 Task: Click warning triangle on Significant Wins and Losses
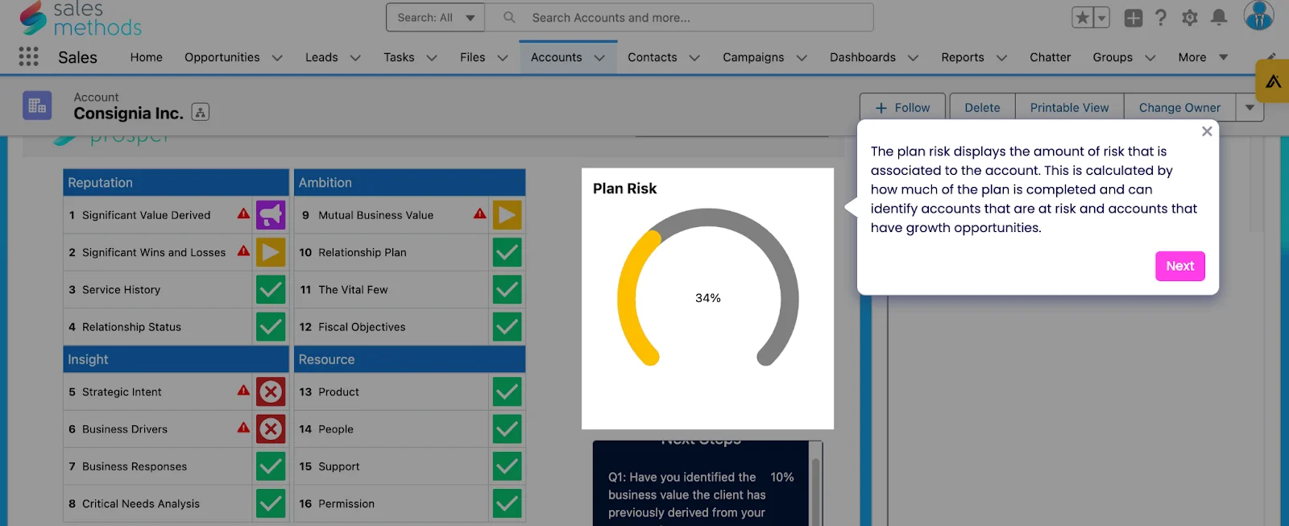click(x=243, y=251)
